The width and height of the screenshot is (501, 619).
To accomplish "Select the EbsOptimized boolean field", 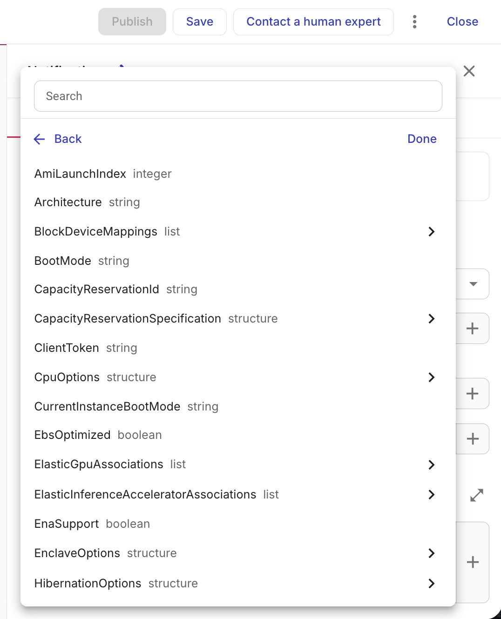I will pyautogui.click(x=72, y=435).
